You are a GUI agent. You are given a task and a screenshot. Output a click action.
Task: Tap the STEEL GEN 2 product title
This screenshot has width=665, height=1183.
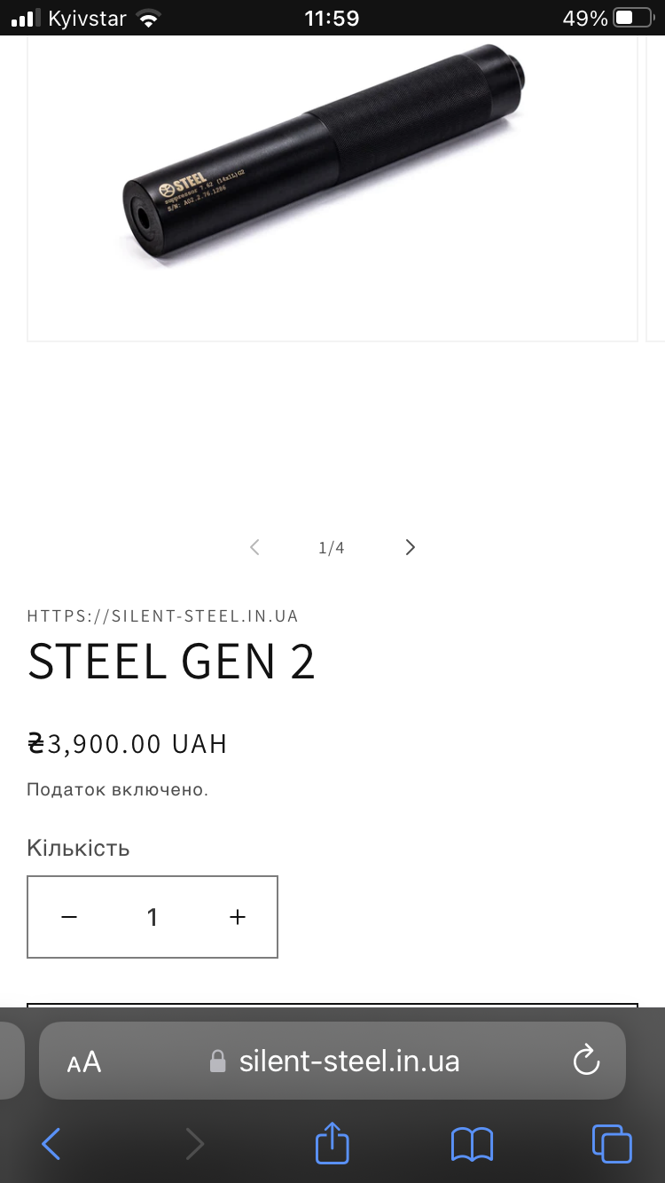point(171,662)
